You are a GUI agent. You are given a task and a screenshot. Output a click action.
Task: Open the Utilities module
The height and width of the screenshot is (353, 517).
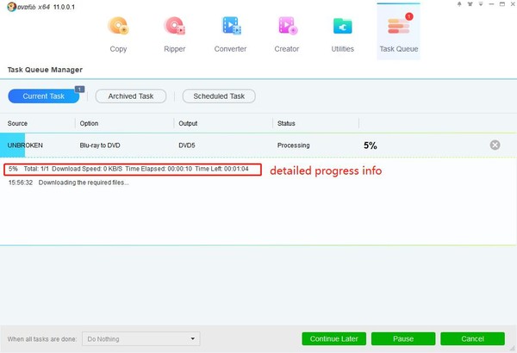pyautogui.click(x=342, y=34)
